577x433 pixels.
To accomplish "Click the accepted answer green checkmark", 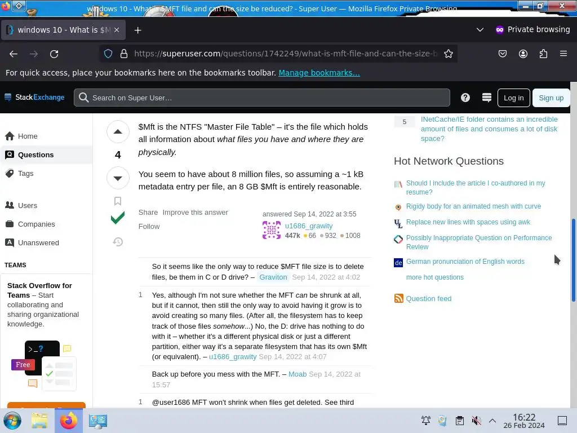I will click(x=118, y=218).
